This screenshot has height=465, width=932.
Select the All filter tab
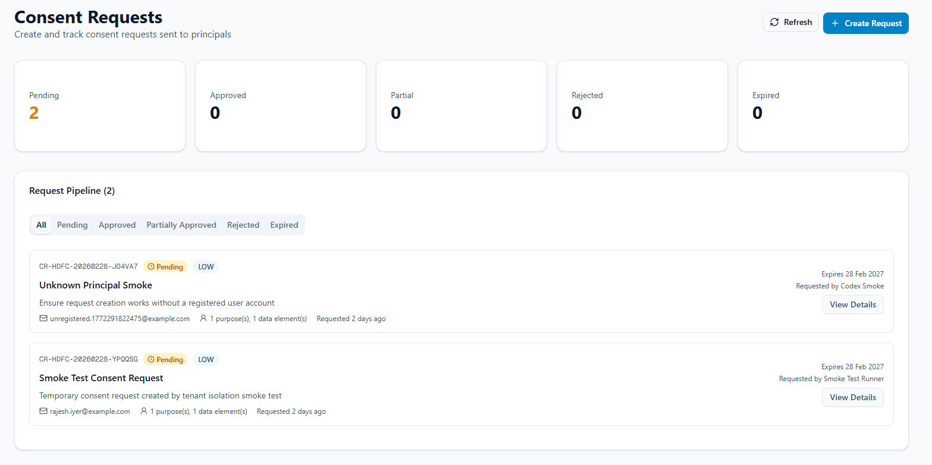(x=40, y=225)
